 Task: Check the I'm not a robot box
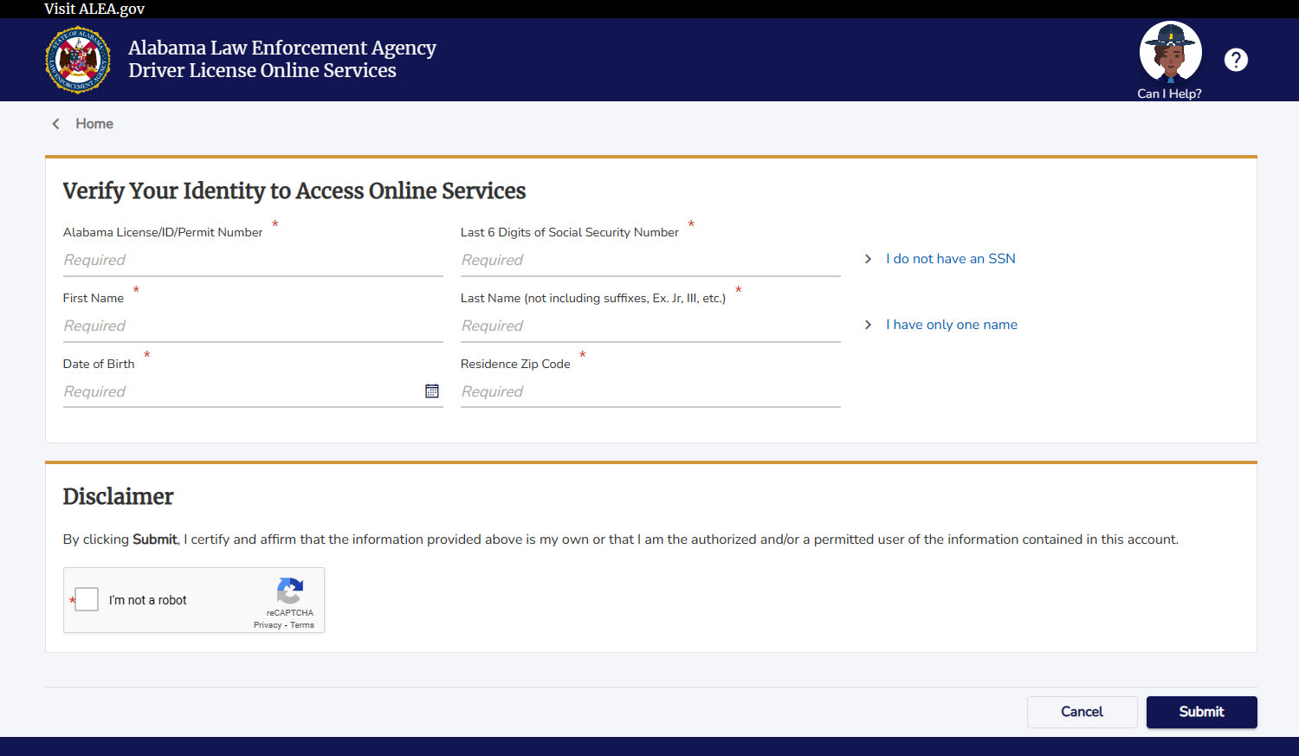[x=87, y=599]
